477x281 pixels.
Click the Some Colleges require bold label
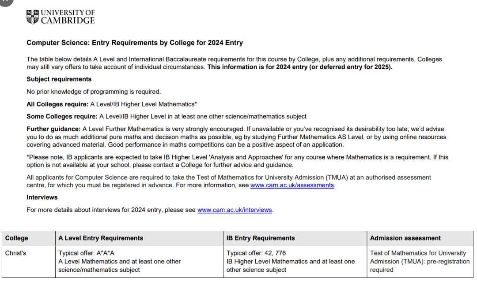tap(62, 117)
